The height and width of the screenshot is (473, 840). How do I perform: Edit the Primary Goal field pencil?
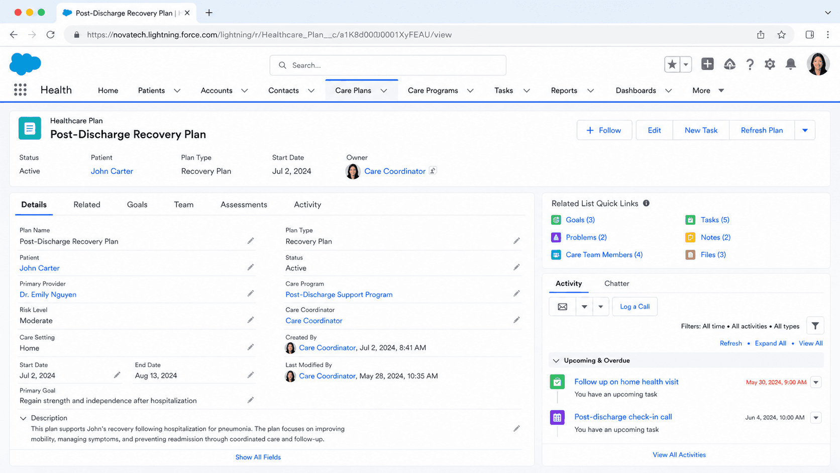click(x=251, y=400)
